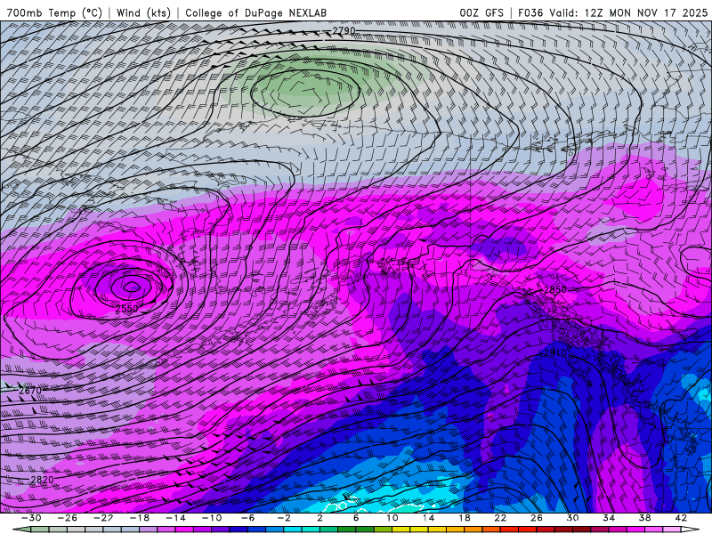Click the -6 colorbar scale value

(247, 518)
